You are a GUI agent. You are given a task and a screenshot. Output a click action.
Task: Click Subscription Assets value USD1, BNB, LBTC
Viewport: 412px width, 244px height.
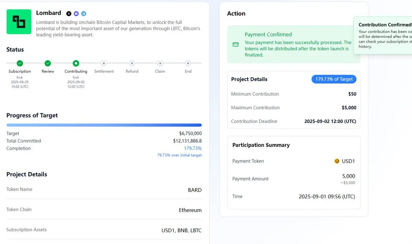[x=182, y=230]
